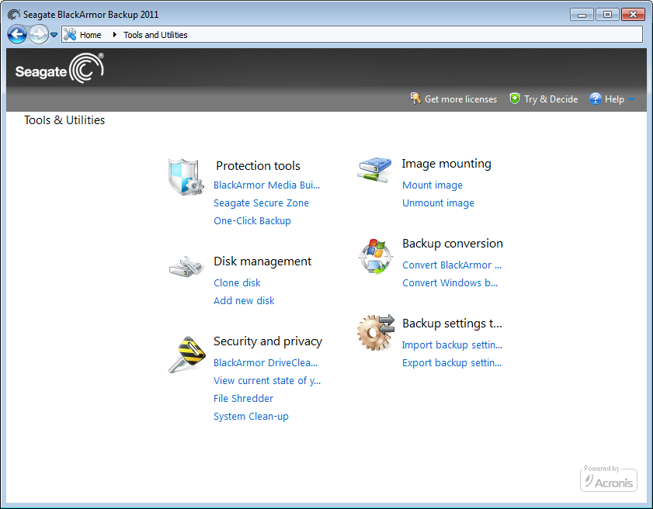Expand the breadcrumb arrow after Home
Screen dimensions: 653x509
click(x=114, y=35)
